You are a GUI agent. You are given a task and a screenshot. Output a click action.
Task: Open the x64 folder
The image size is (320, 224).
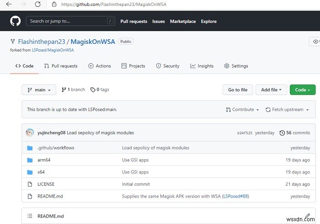(41, 172)
